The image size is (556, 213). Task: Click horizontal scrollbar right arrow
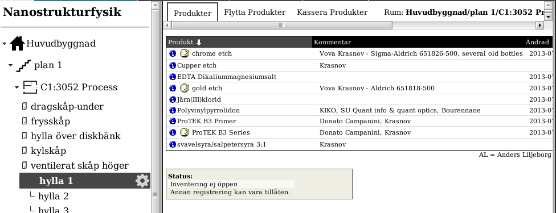[539, 25]
